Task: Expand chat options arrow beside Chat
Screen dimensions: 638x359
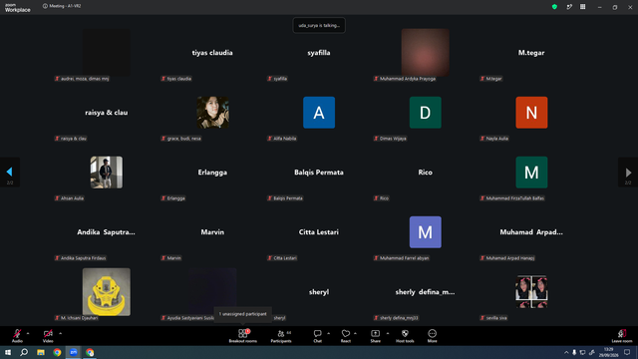Action: [328, 333]
